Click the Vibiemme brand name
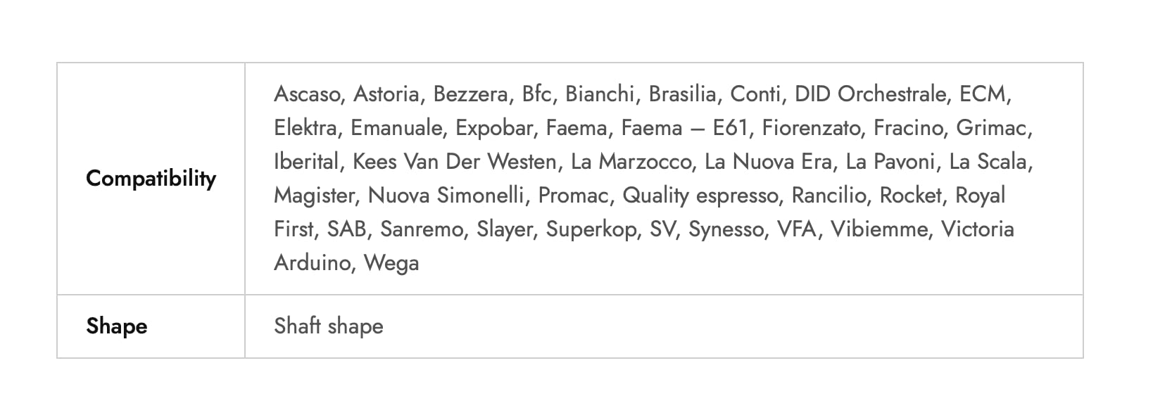The width and height of the screenshot is (1153, 408). pos(879,229)
